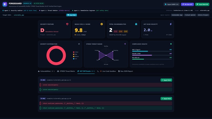Click the SOC 2 Type II progress bar
This screenshot has height=119, width=212.
(152, 51)
